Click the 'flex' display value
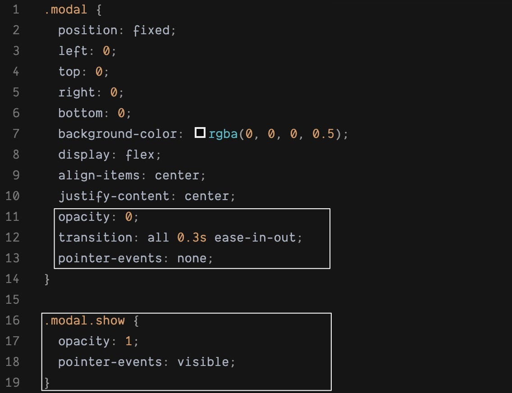Viewport: 512px width, 393px height. (x=140, y=155)
